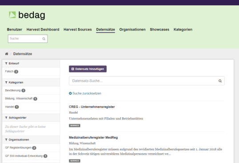Click the magnifier icon in Suche field
Viewport: 239px width, 163px height.
pos(44,39)
